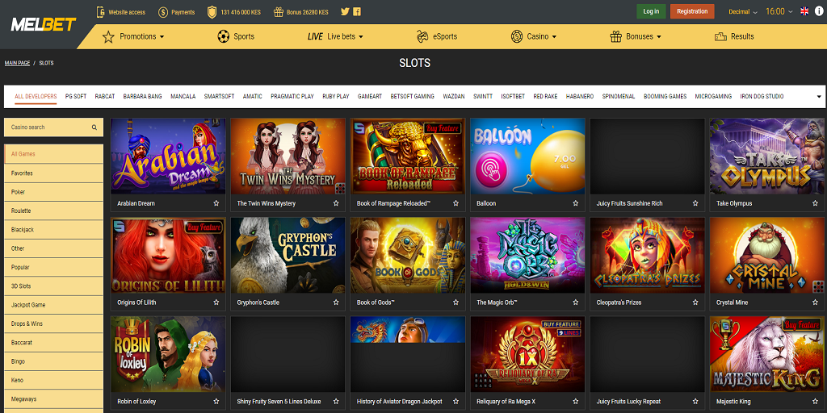The image size is (827, 413).
Task: Open Cleopatra's Prizes game thumbnail
Action: pyautogui.click(x=647, y=255)
